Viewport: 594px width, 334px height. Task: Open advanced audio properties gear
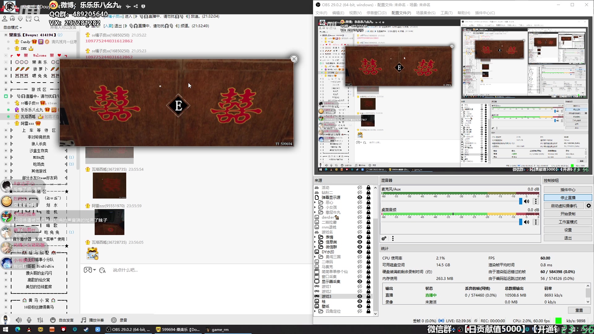[384, 238]
